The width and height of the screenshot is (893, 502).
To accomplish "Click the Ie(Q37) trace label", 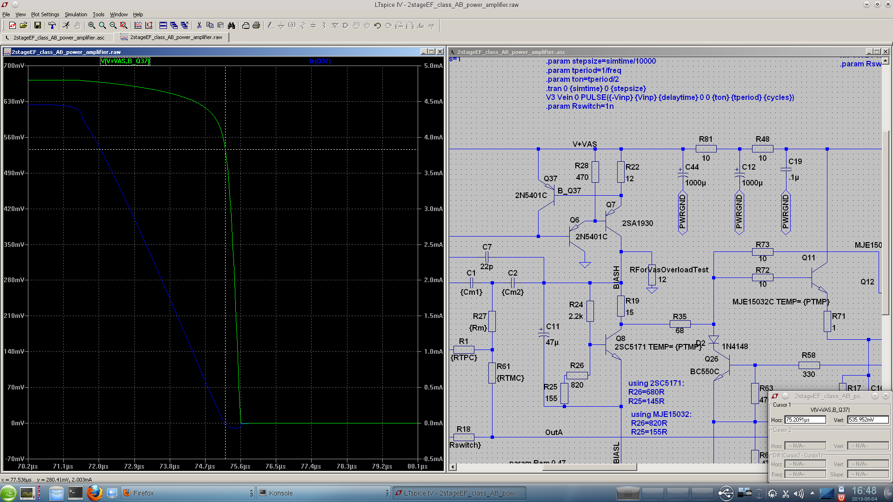I will (x=320, y=61).
